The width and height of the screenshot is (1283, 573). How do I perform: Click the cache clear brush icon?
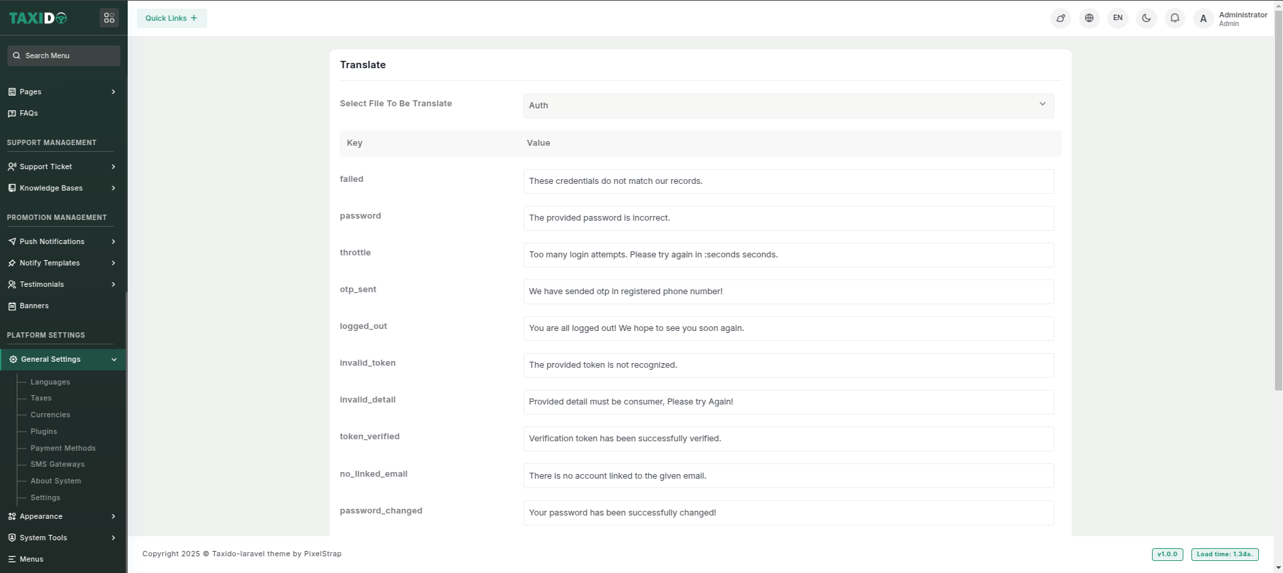tap(1060, 18)
